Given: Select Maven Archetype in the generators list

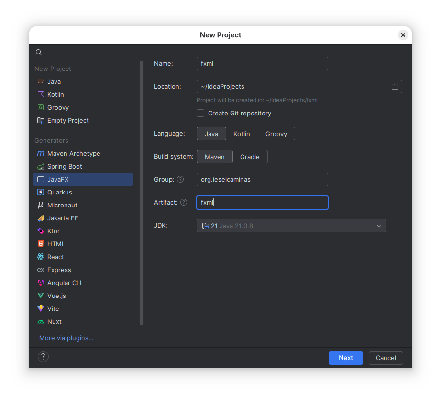Looking at the screenshot, I should click(x=74, y=154).
